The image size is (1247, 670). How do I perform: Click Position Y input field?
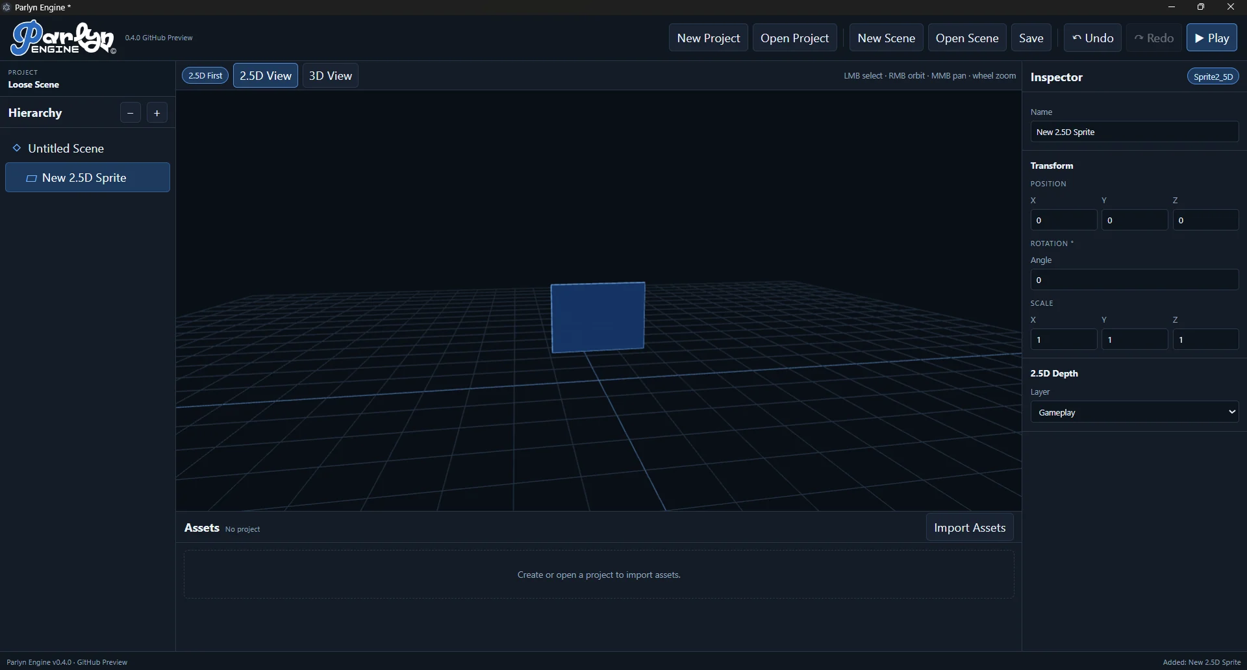[1135, 220]
